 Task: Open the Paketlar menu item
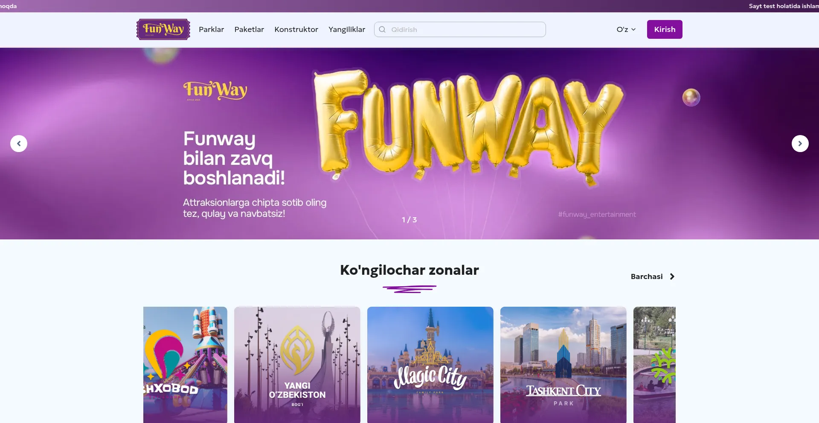249,29
